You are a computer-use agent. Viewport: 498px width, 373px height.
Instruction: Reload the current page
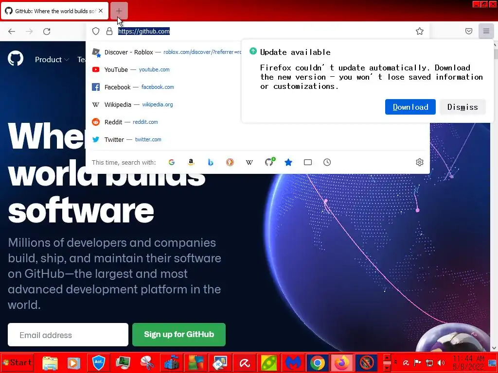tap(47, 31)
